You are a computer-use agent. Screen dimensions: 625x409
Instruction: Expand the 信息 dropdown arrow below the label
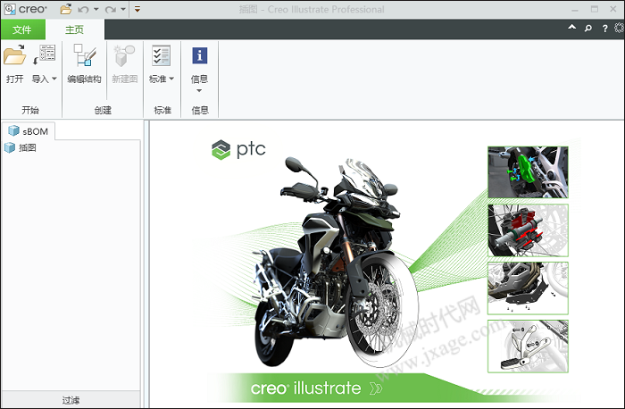[199, 90]
